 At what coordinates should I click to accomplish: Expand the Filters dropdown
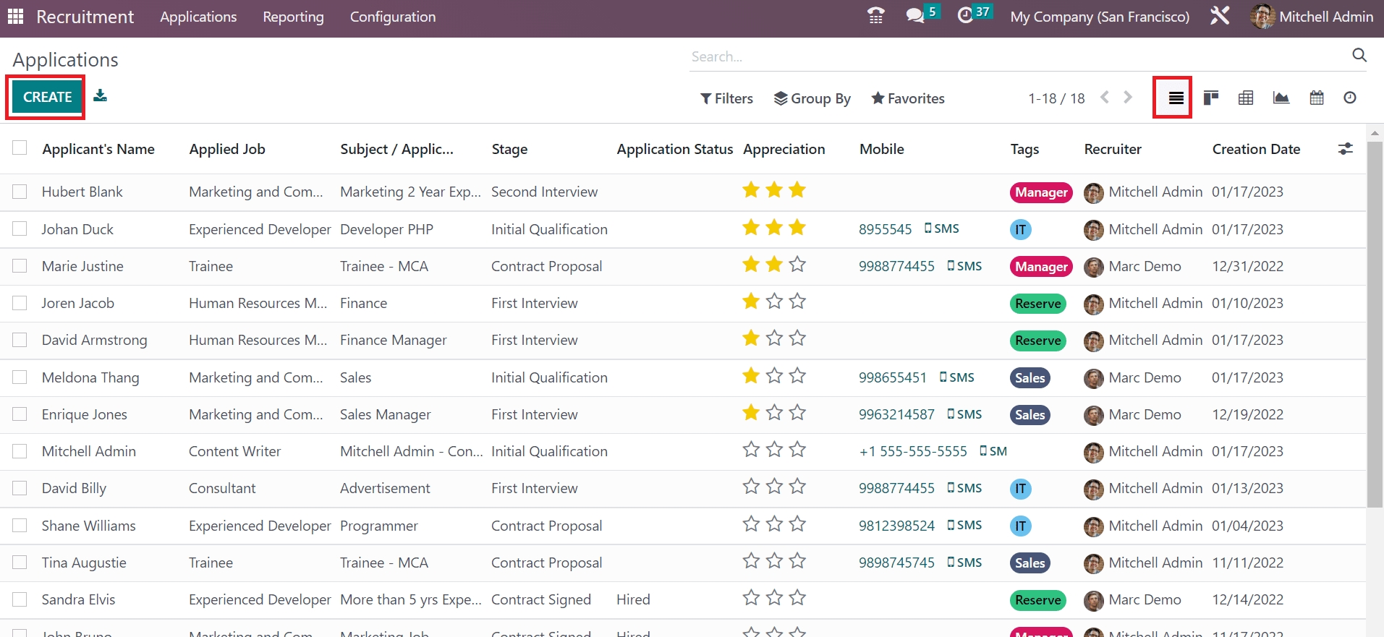[x=726, y=98]
